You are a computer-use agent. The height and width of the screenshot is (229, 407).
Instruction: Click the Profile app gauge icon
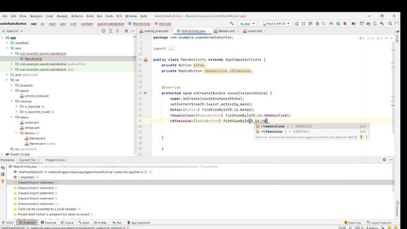pyautogui.click(x=331, y=24)
